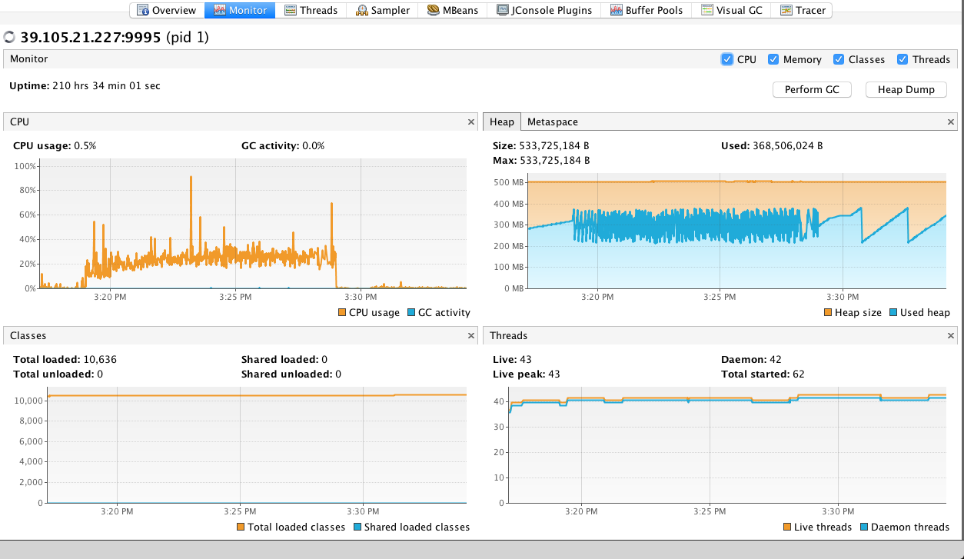Click the Heap Dump button
964x559 pixels.
[x=906, y=89]
